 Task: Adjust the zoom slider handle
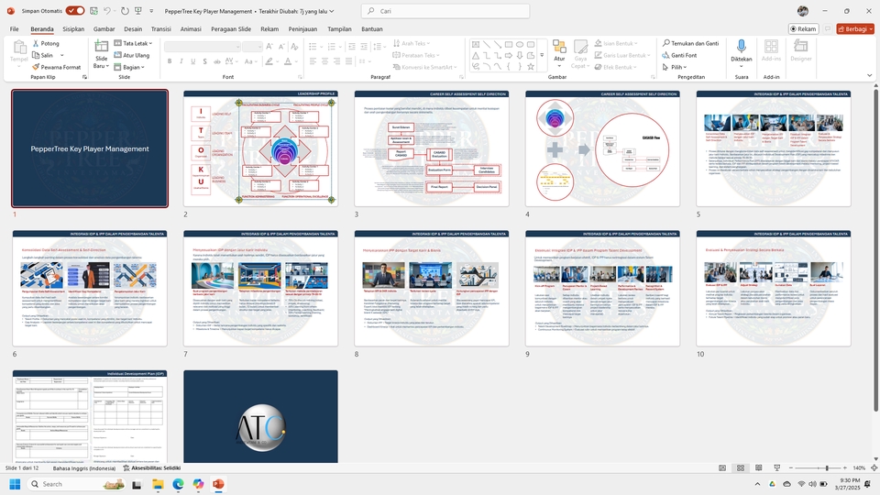(827, 468)
